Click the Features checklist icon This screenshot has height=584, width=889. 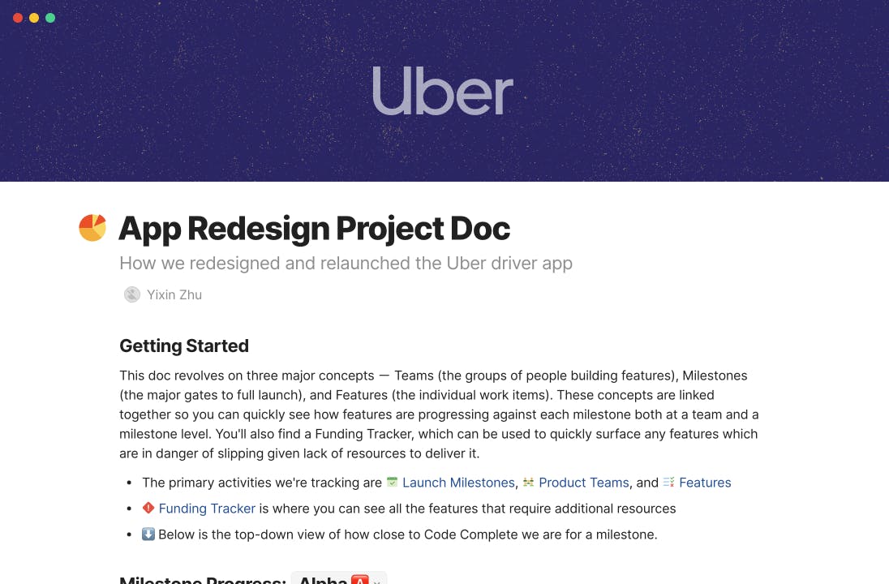coord(669,483)
